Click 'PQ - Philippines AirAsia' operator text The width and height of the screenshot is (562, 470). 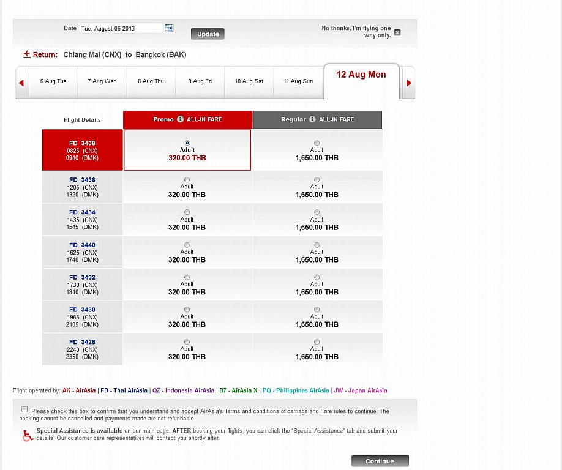pos(296,390)
